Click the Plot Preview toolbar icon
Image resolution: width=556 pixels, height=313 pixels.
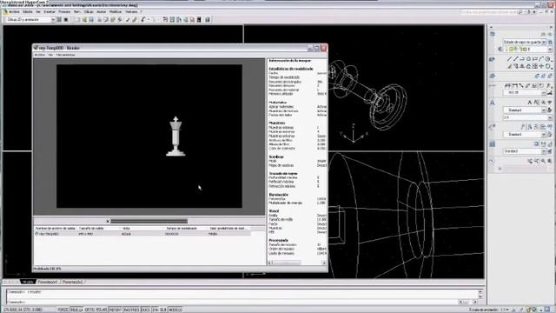106,19
